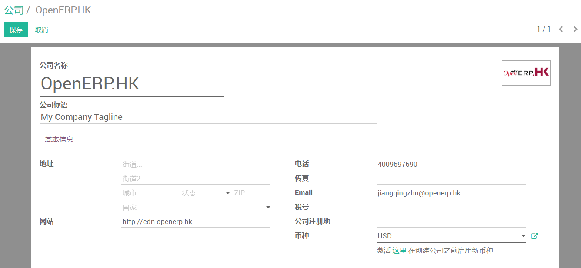Click the 城市 city input field
Screen dimensions: 581x268
point(149,193)
